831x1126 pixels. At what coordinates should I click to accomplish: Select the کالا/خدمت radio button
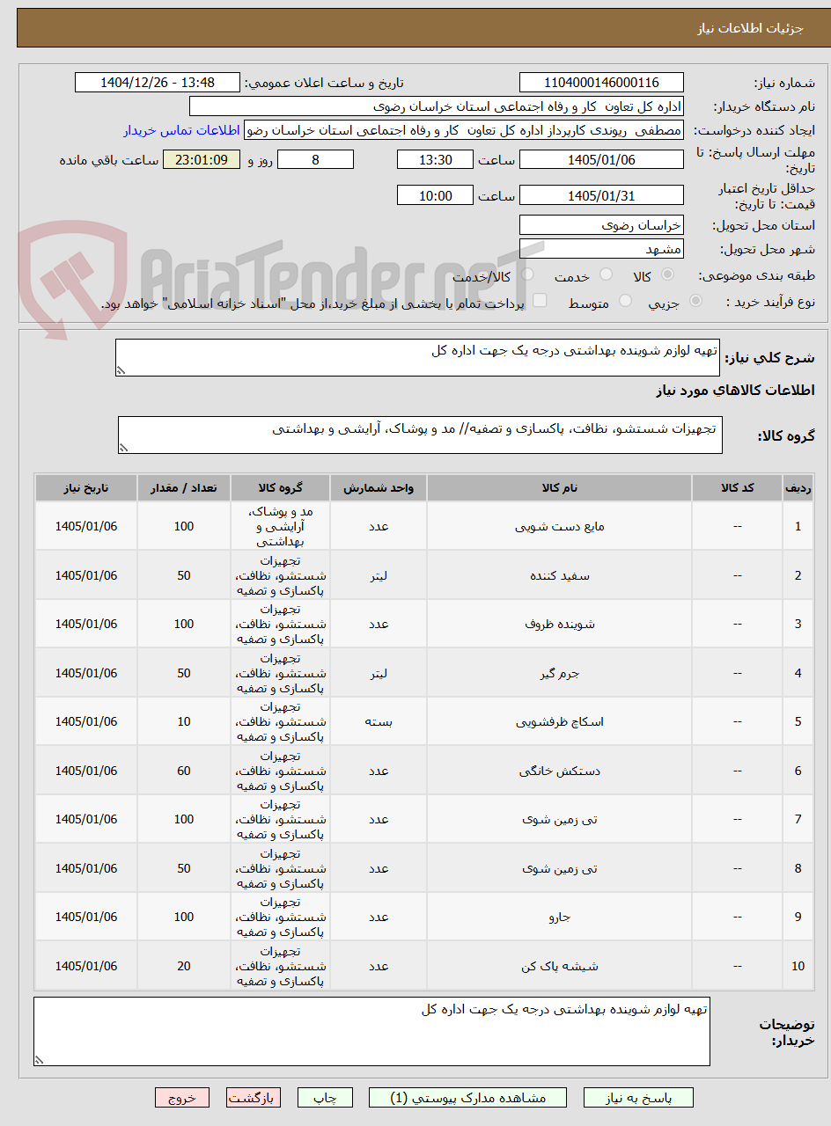[x=526, y=274]
